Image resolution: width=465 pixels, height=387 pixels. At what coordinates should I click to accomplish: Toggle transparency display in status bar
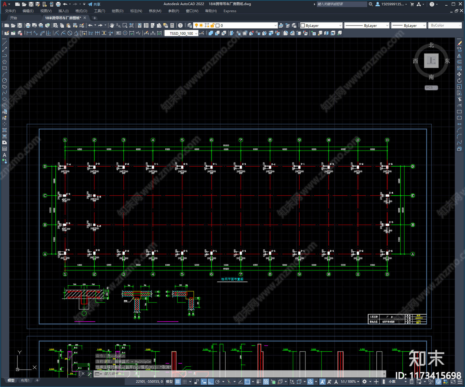point(266,381)
